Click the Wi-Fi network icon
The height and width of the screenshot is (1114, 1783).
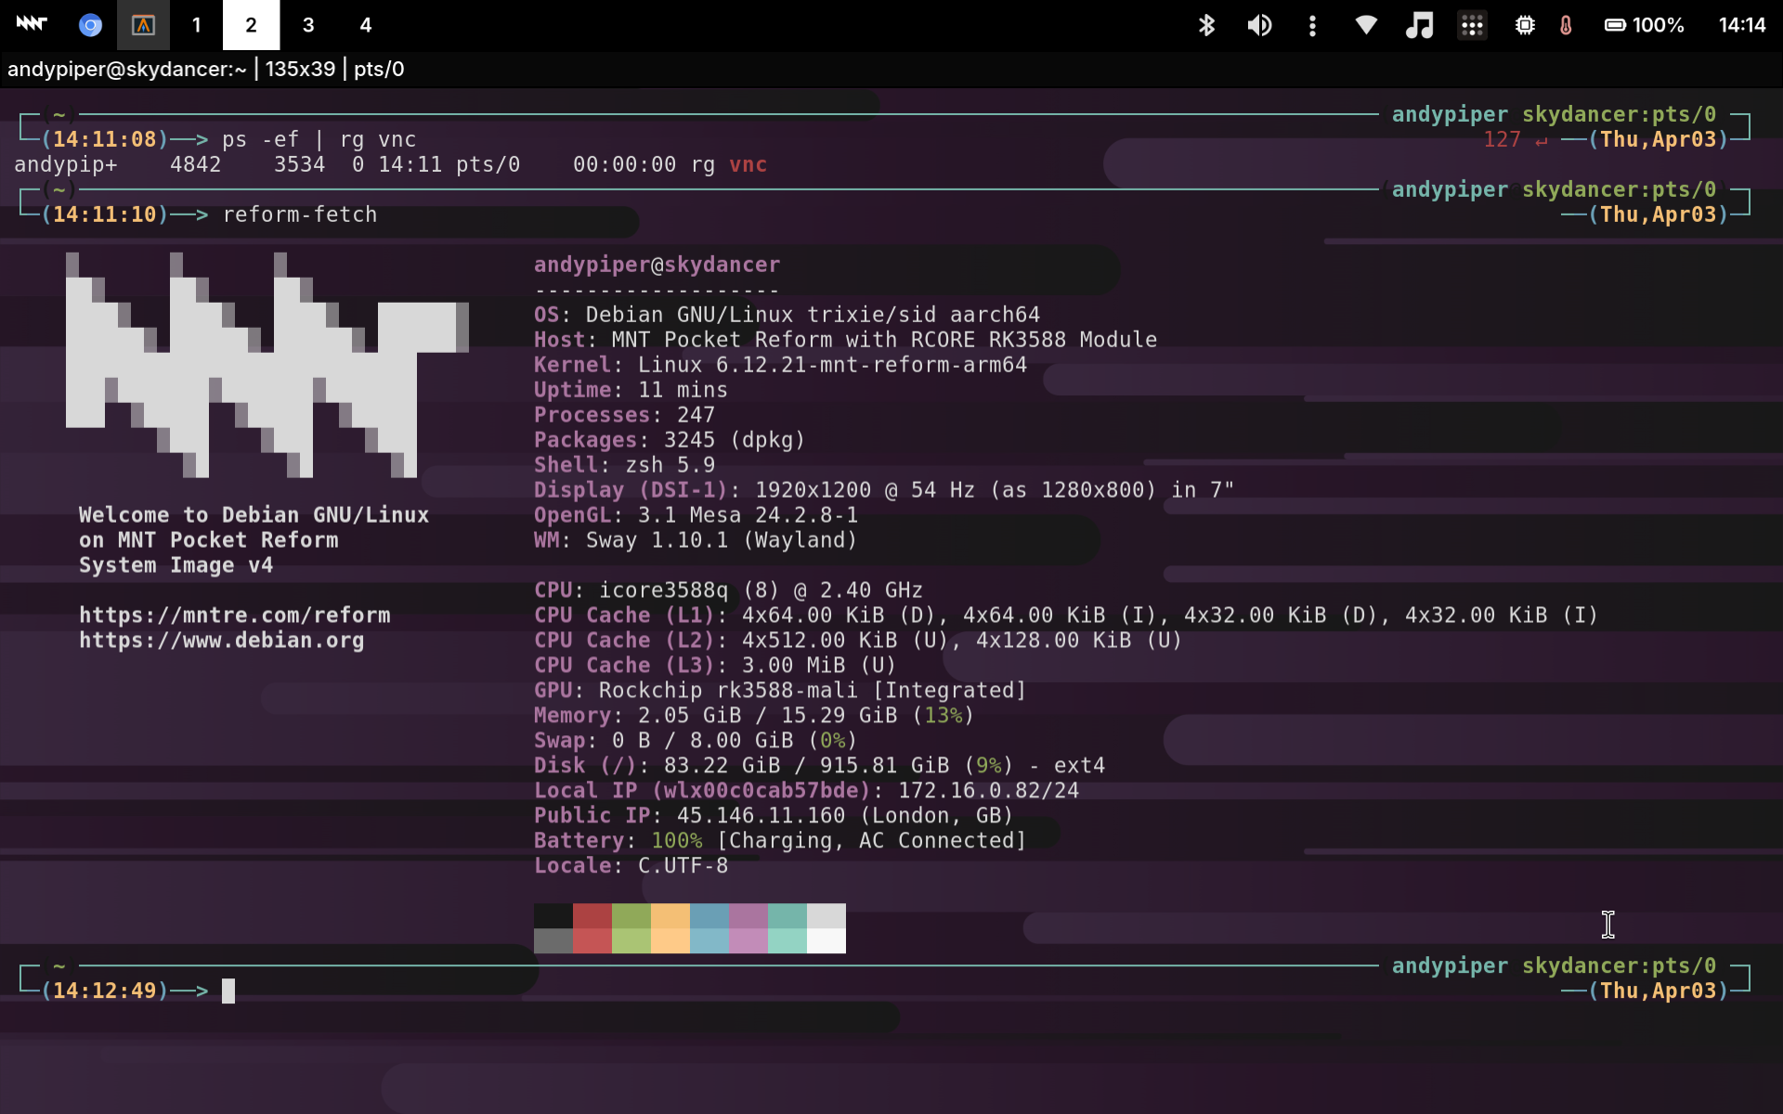[1365, 25]
